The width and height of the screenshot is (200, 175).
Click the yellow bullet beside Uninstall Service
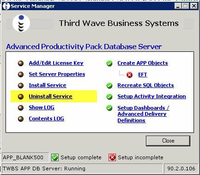pos(21,97)
